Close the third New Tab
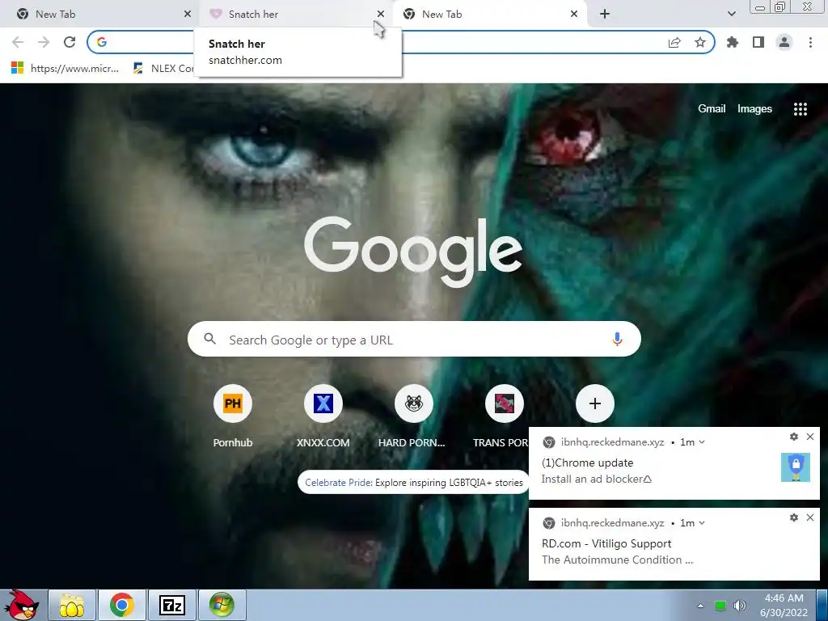The width and height of the screenshot is (828, 621). click(x=574, y=15)
